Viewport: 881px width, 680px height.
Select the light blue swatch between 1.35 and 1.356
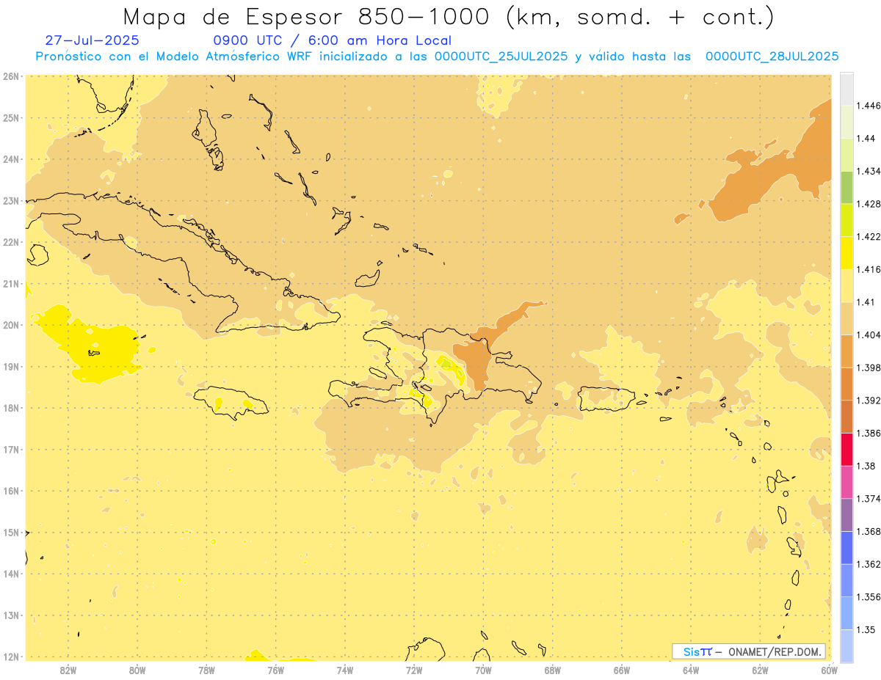pos(846,613)
